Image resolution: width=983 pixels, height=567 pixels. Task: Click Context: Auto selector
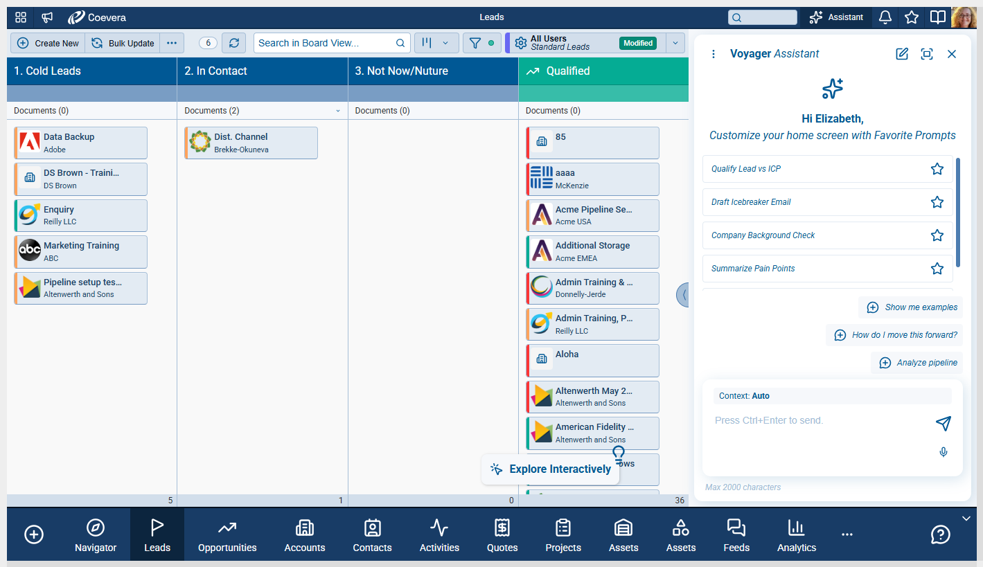[833, 396]
